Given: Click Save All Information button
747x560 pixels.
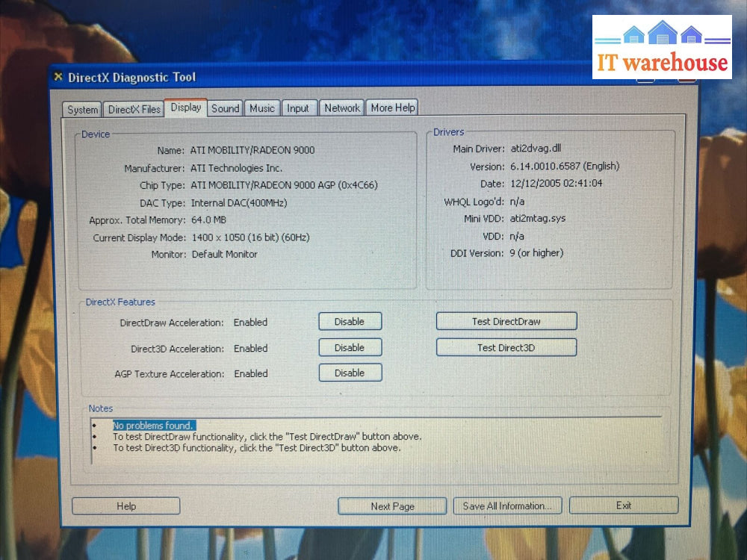Looking at the screenshot, I should click(507, 506).
